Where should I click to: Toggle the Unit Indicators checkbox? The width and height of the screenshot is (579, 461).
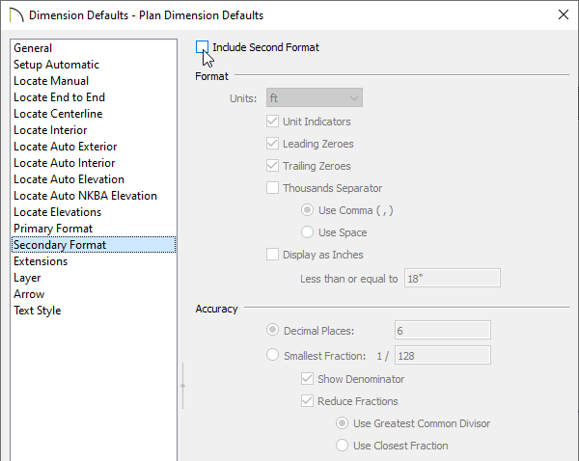(x=272, y=122)
